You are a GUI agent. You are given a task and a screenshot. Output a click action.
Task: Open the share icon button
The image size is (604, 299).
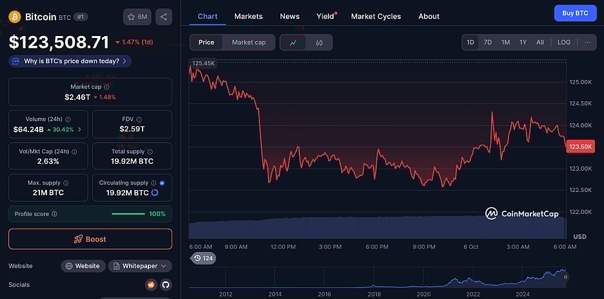coord(164,17)
